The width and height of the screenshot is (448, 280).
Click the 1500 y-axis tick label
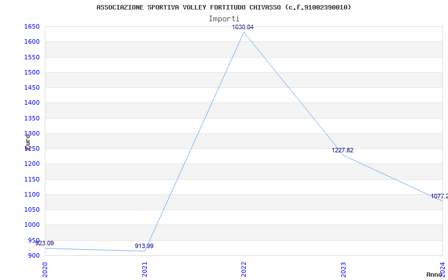[x=32, y=73]
